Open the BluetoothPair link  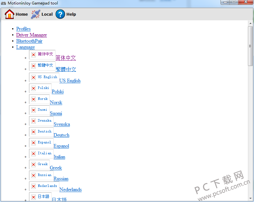click(x=29, y=41)
